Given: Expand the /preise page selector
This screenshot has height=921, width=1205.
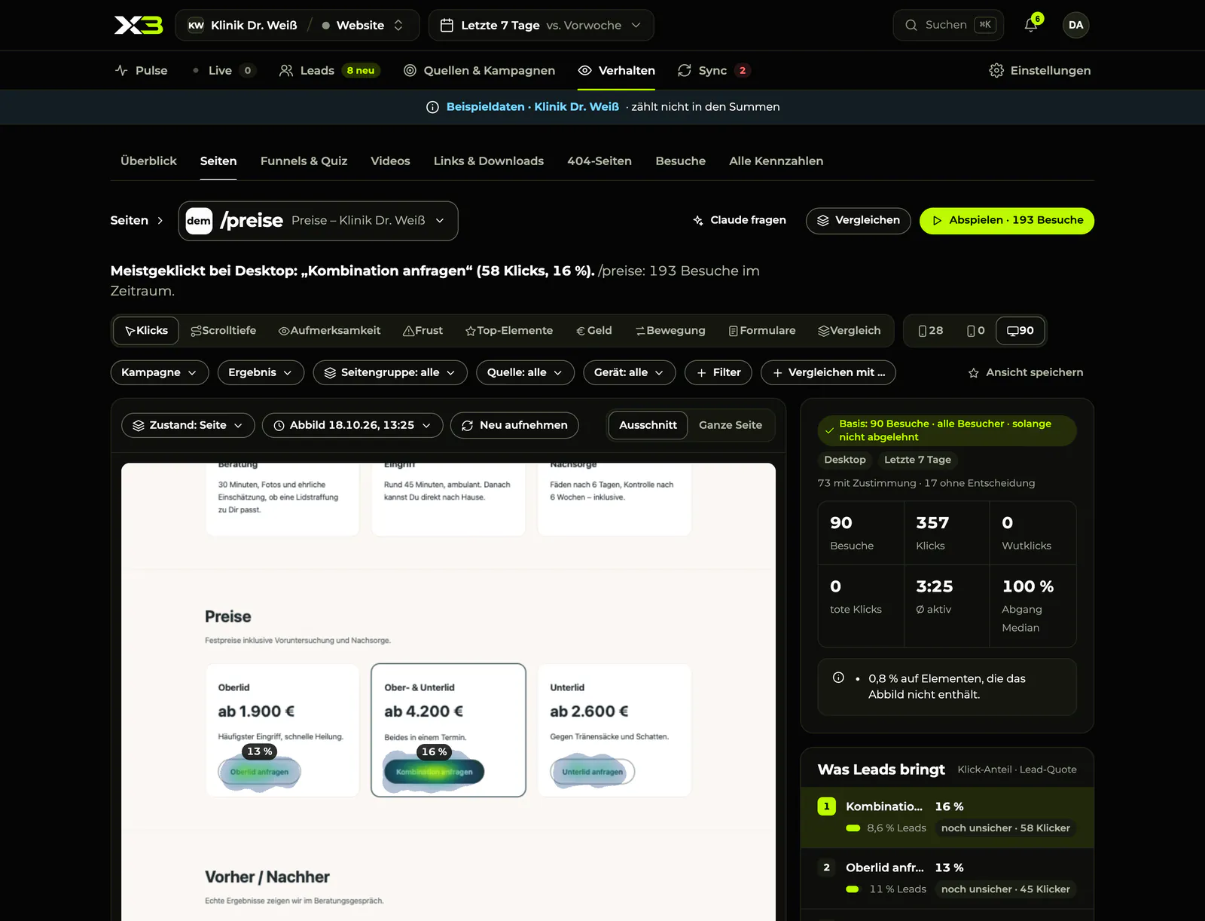Looking at the screenshot, I should (318, 221).
